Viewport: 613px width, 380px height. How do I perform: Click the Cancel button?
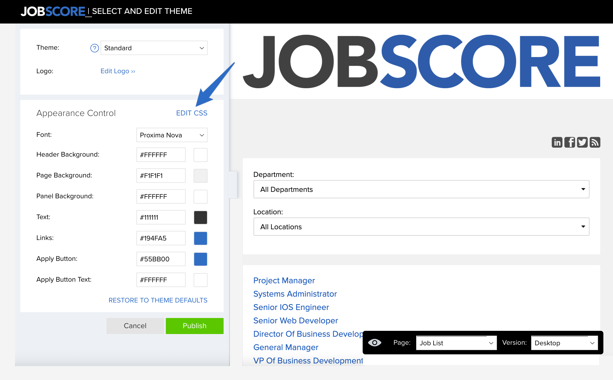pos(135,326)
